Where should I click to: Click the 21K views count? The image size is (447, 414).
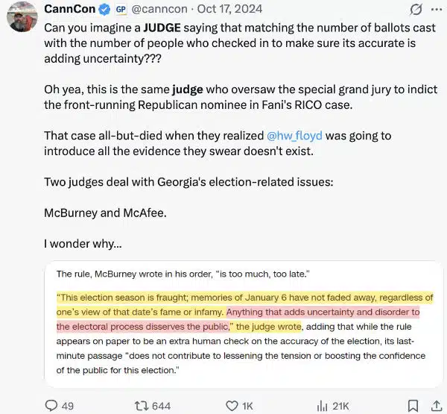340,406
